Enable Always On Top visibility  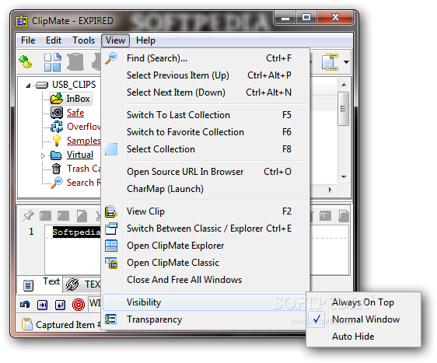(363, 302)
